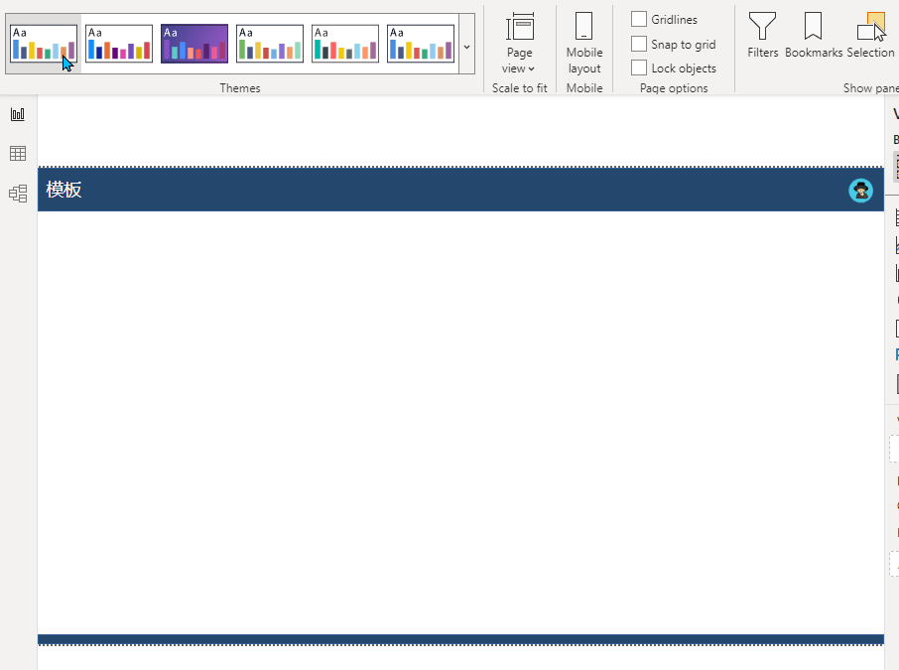Enable Snap to grid checkbox
The width and height of the screenshot is (899, 670).
coord(639,44)
